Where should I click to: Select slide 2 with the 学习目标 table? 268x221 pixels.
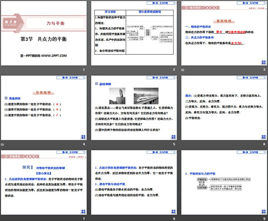click(x=134, y=34)
